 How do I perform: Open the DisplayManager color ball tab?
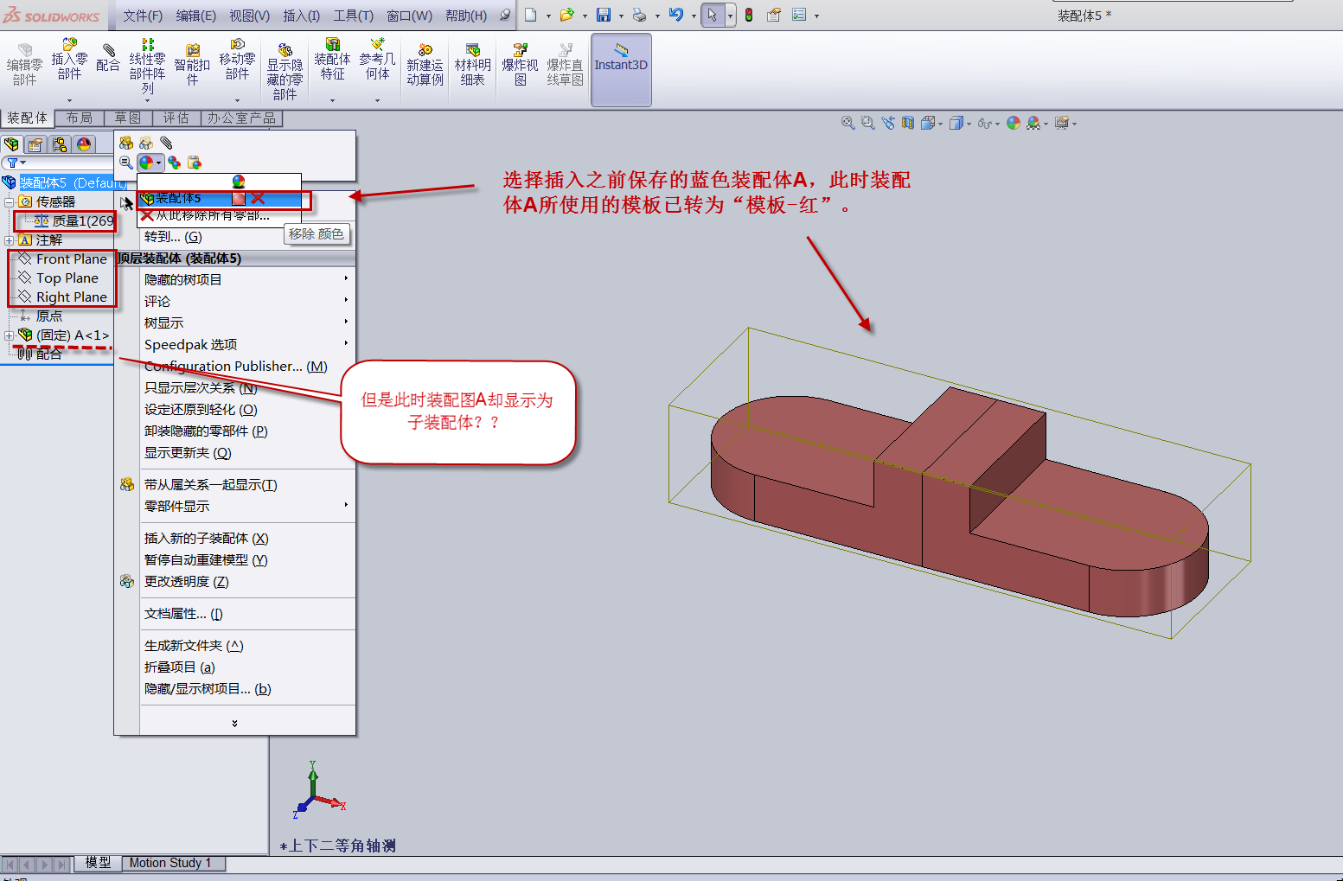point(84,144)
